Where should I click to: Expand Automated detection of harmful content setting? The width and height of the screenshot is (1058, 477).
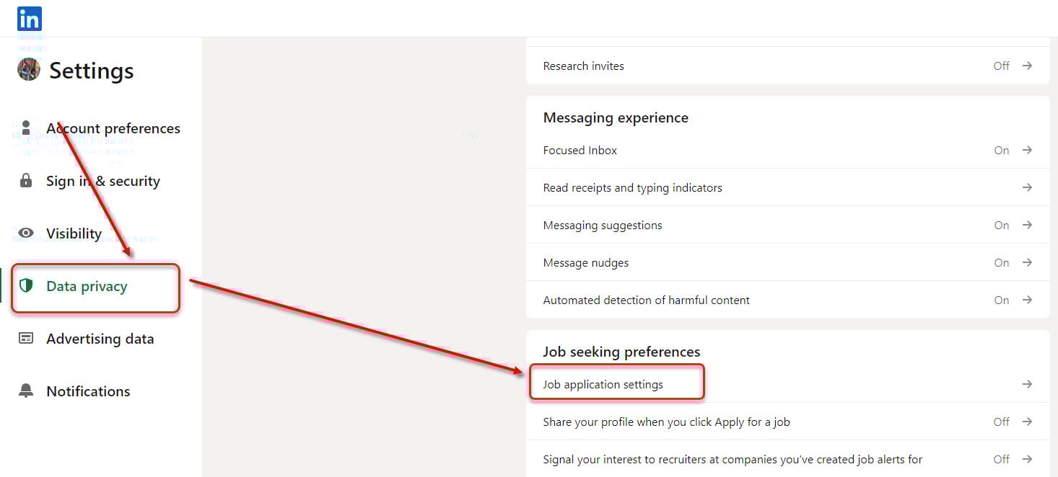[x=1027, y=300]
